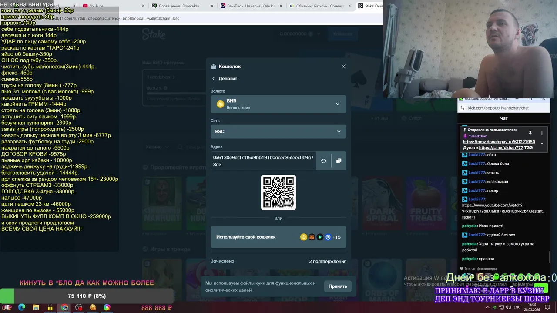
Task: Click the 75 110 ₽ (8%) donation progress bar
Action: [87, 296]
